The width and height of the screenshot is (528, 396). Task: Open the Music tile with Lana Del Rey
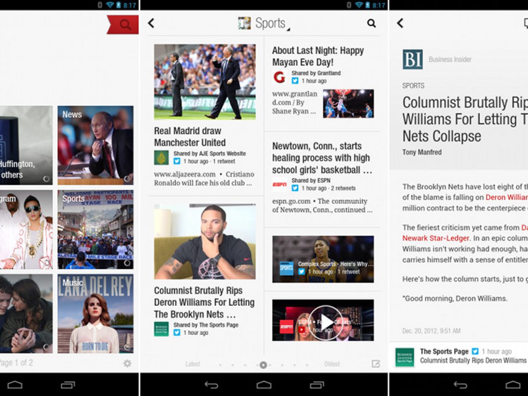pyautogui.click(x=95, y=314)
